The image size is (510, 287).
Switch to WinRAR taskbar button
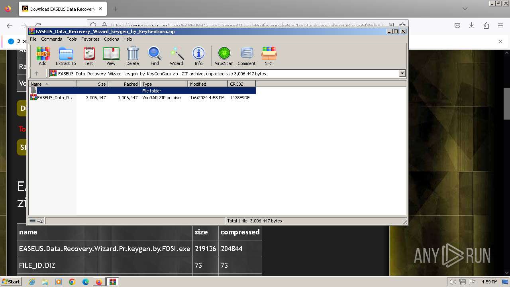click(112, 282)
